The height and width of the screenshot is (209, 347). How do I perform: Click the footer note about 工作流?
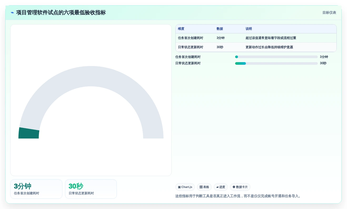pyautogui.click(x=239, y=196)
